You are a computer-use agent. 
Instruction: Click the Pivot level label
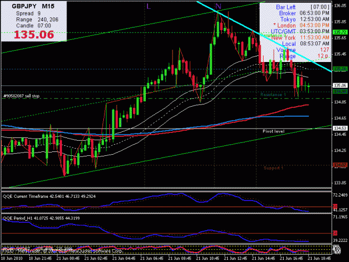point(273,131)
